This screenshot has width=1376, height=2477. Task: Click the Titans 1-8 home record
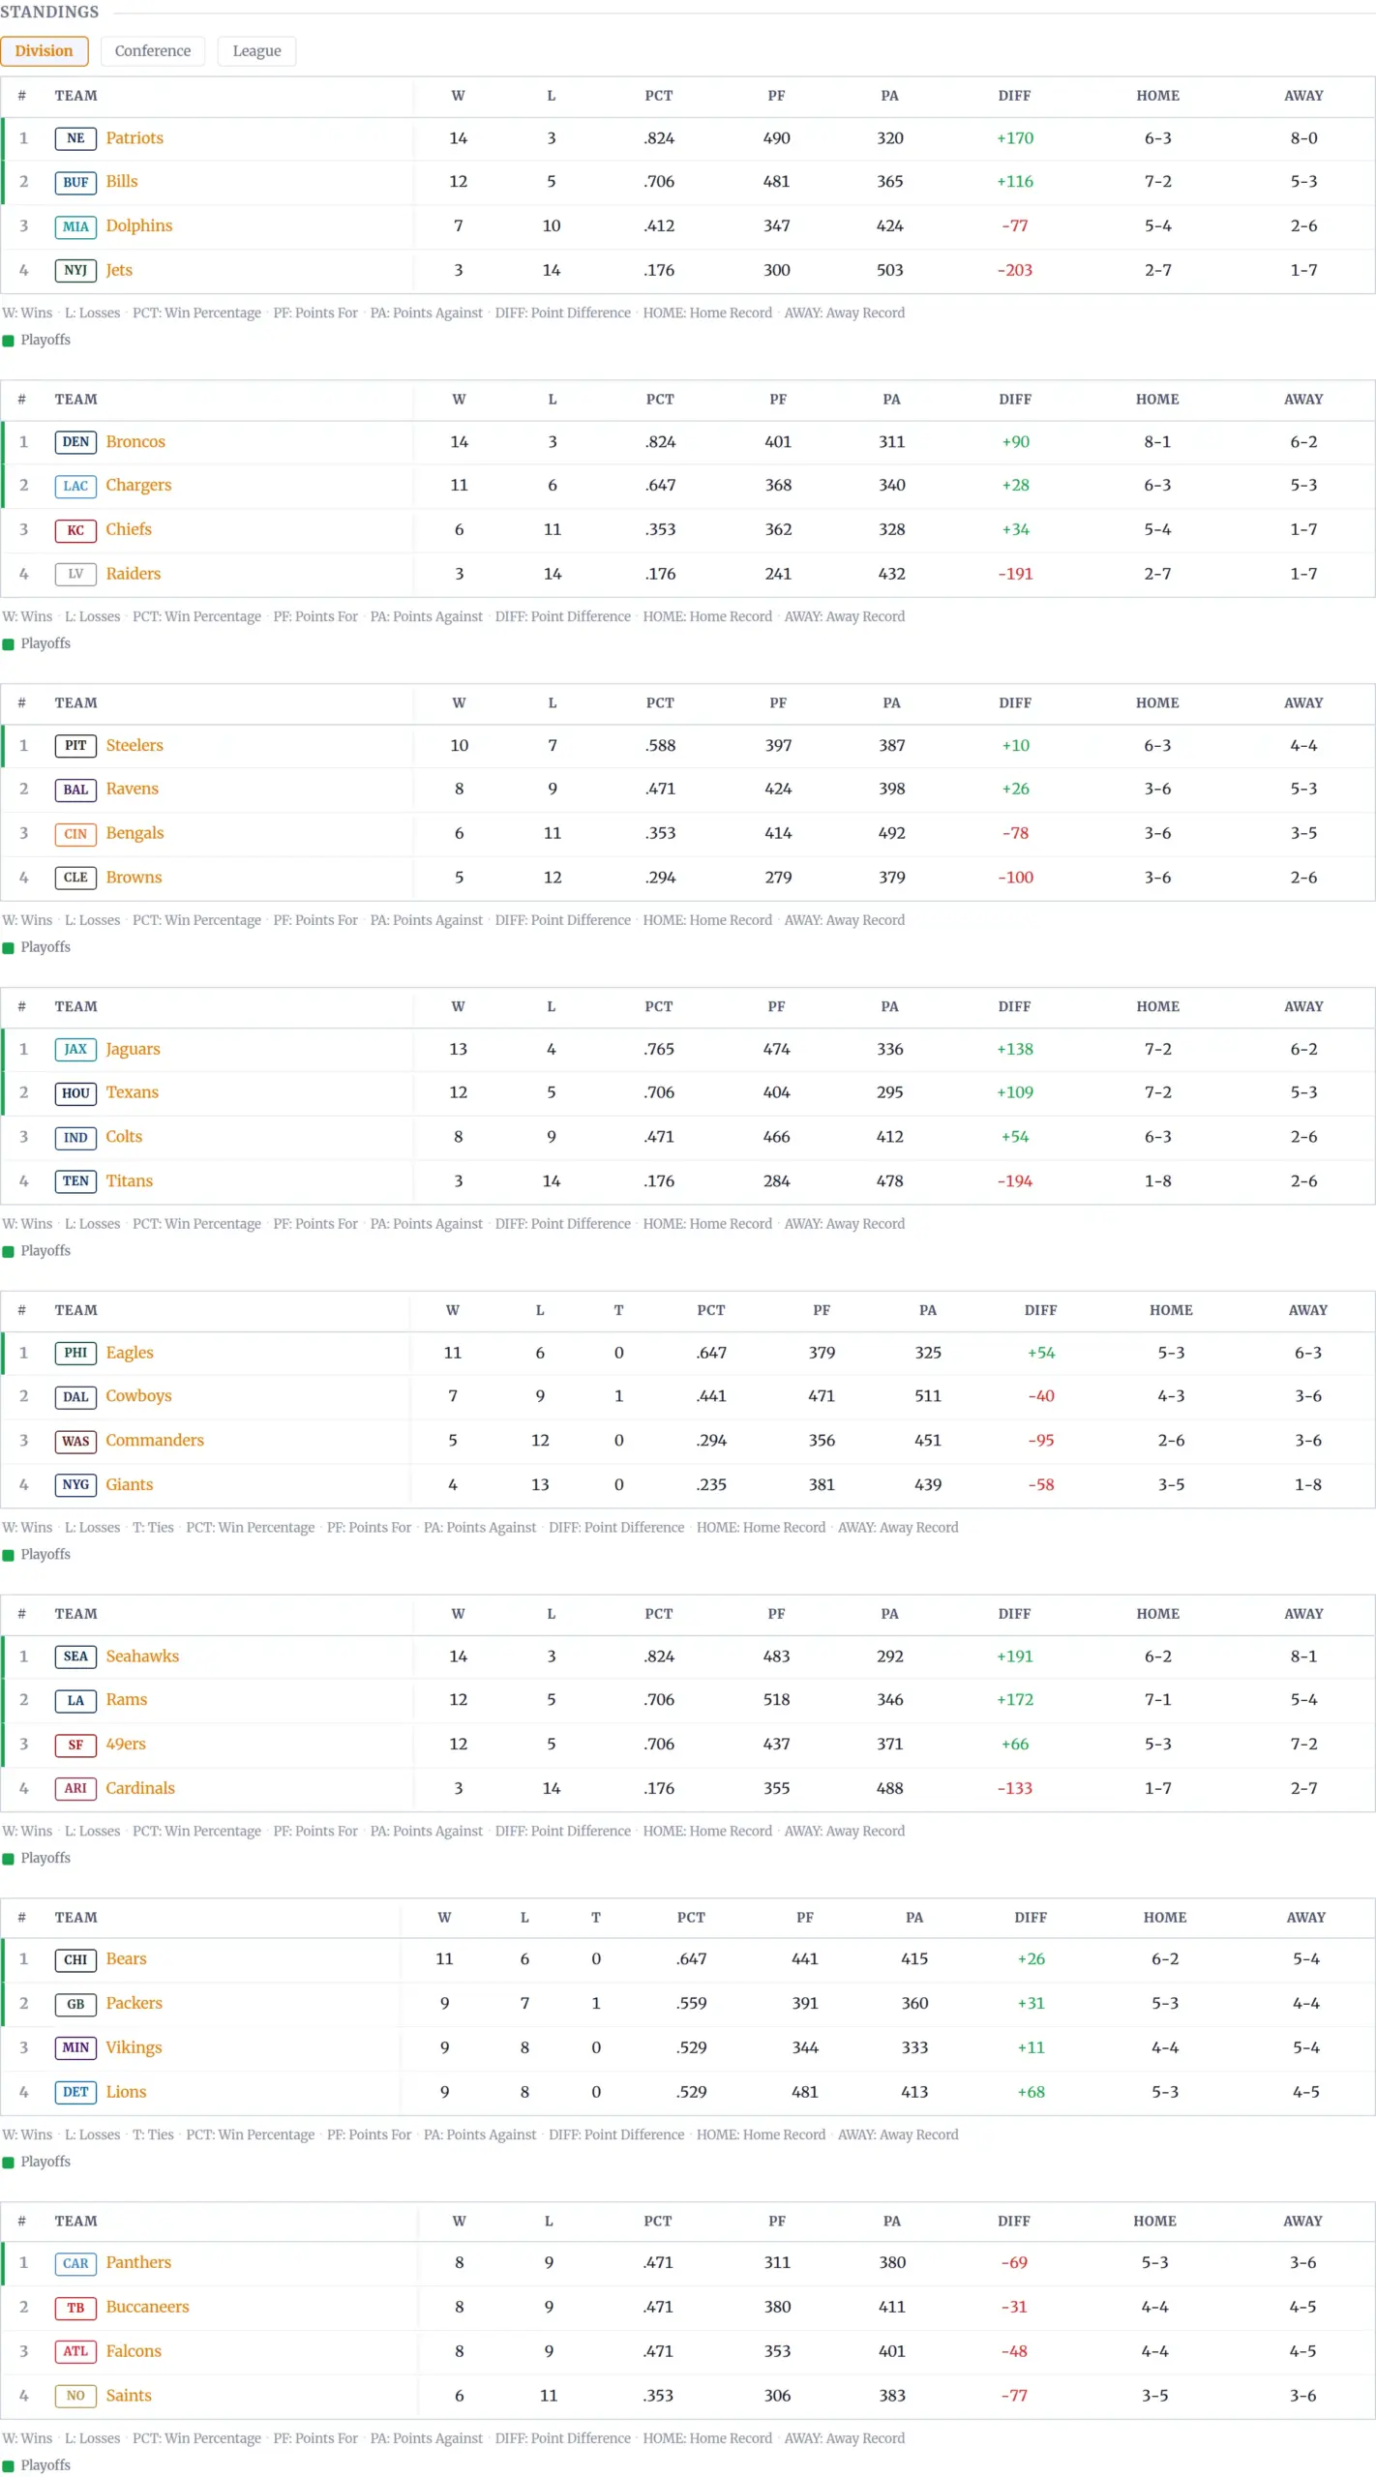(x=1157, y=1181)
